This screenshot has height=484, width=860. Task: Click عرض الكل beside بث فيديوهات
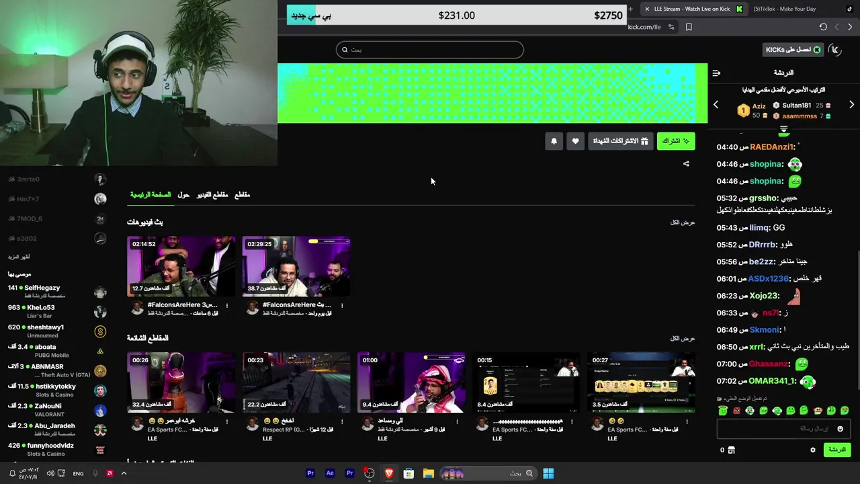(x=682, y=223)
